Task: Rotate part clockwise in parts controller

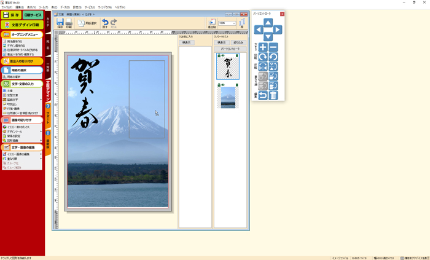Action: pyautogui.click(x=262, y=57)
